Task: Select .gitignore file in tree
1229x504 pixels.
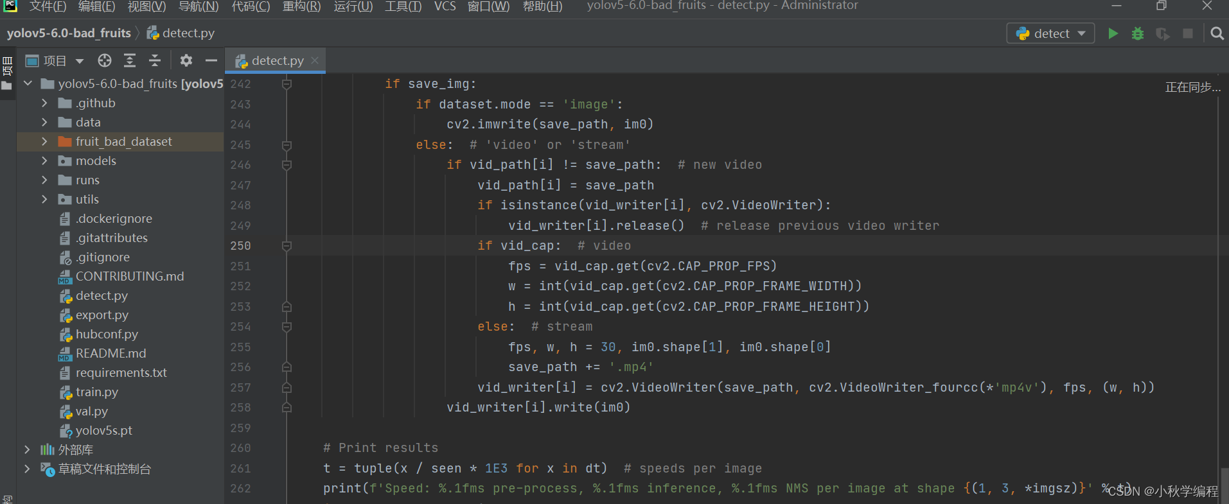Action: (103, 257)
